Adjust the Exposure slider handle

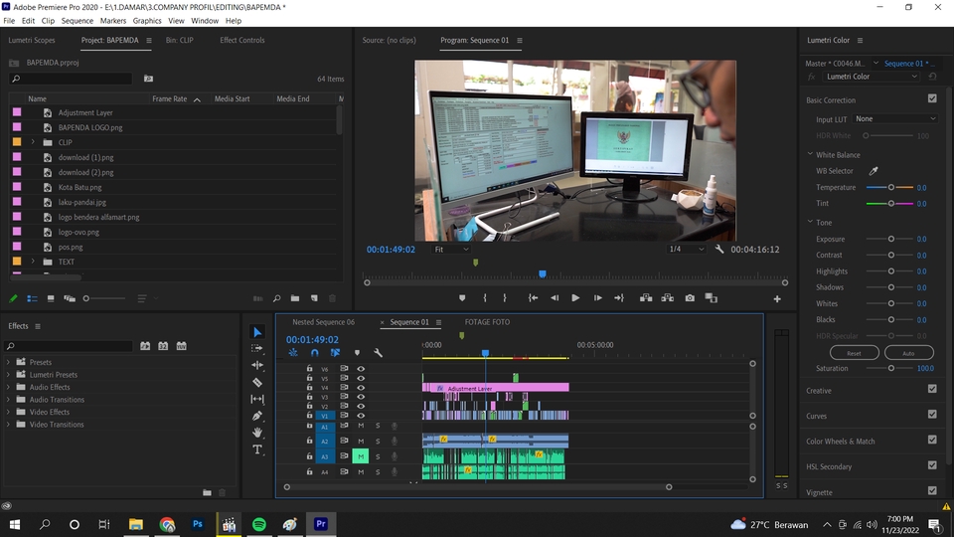tap(890, 240)
